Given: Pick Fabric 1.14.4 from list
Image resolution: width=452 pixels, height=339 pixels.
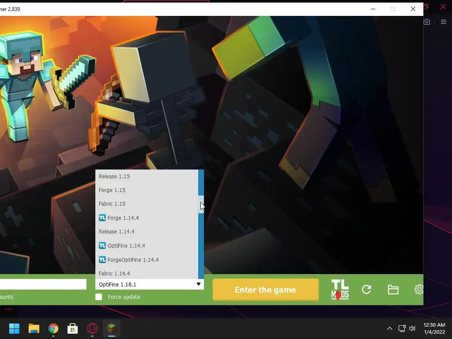Looking at the screenshot, I should pos(147,274).
